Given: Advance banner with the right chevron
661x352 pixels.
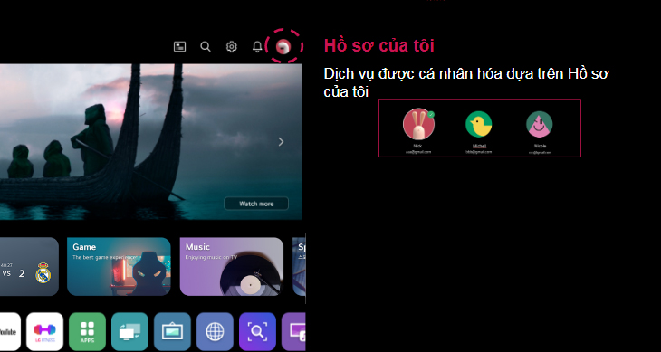Looking at the screenshot, I should click(x=282, y=142).
